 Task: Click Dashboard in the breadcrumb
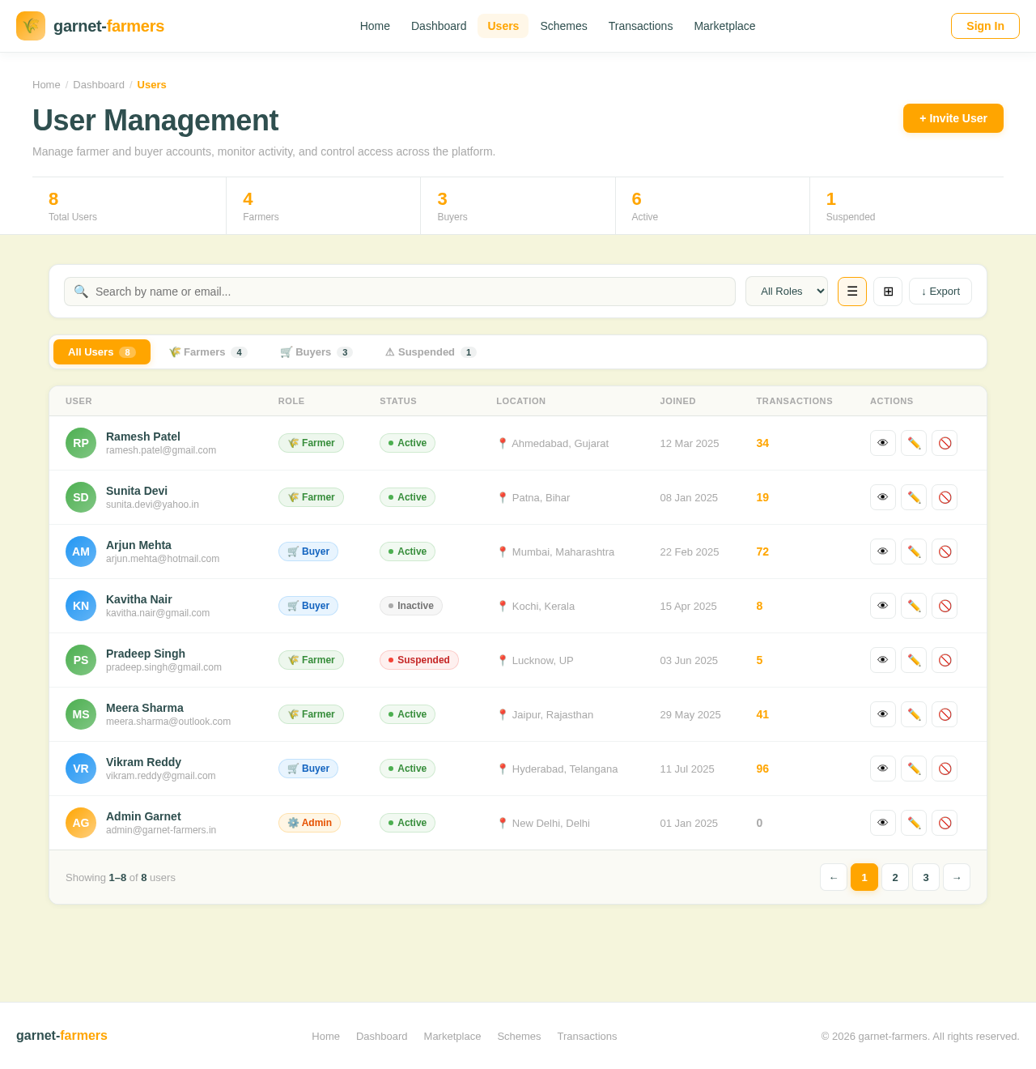click(99, 85)
